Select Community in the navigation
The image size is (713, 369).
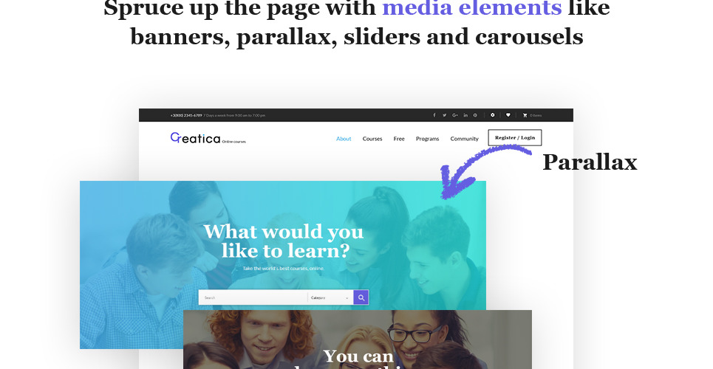point(464,139)
